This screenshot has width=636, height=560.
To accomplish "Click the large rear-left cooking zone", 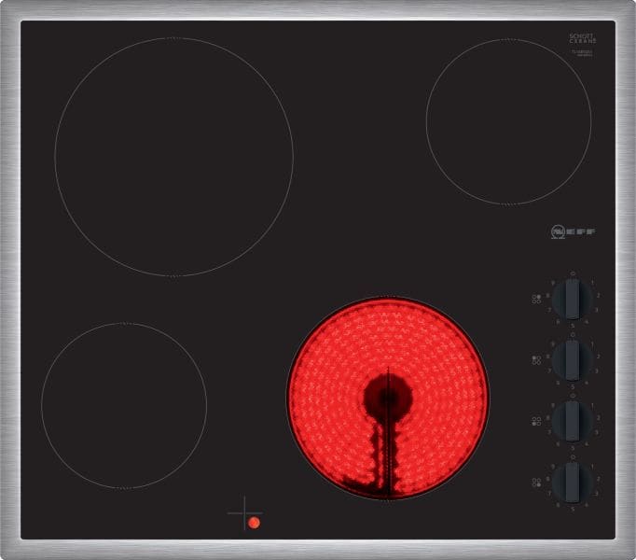I will point(174,157).
